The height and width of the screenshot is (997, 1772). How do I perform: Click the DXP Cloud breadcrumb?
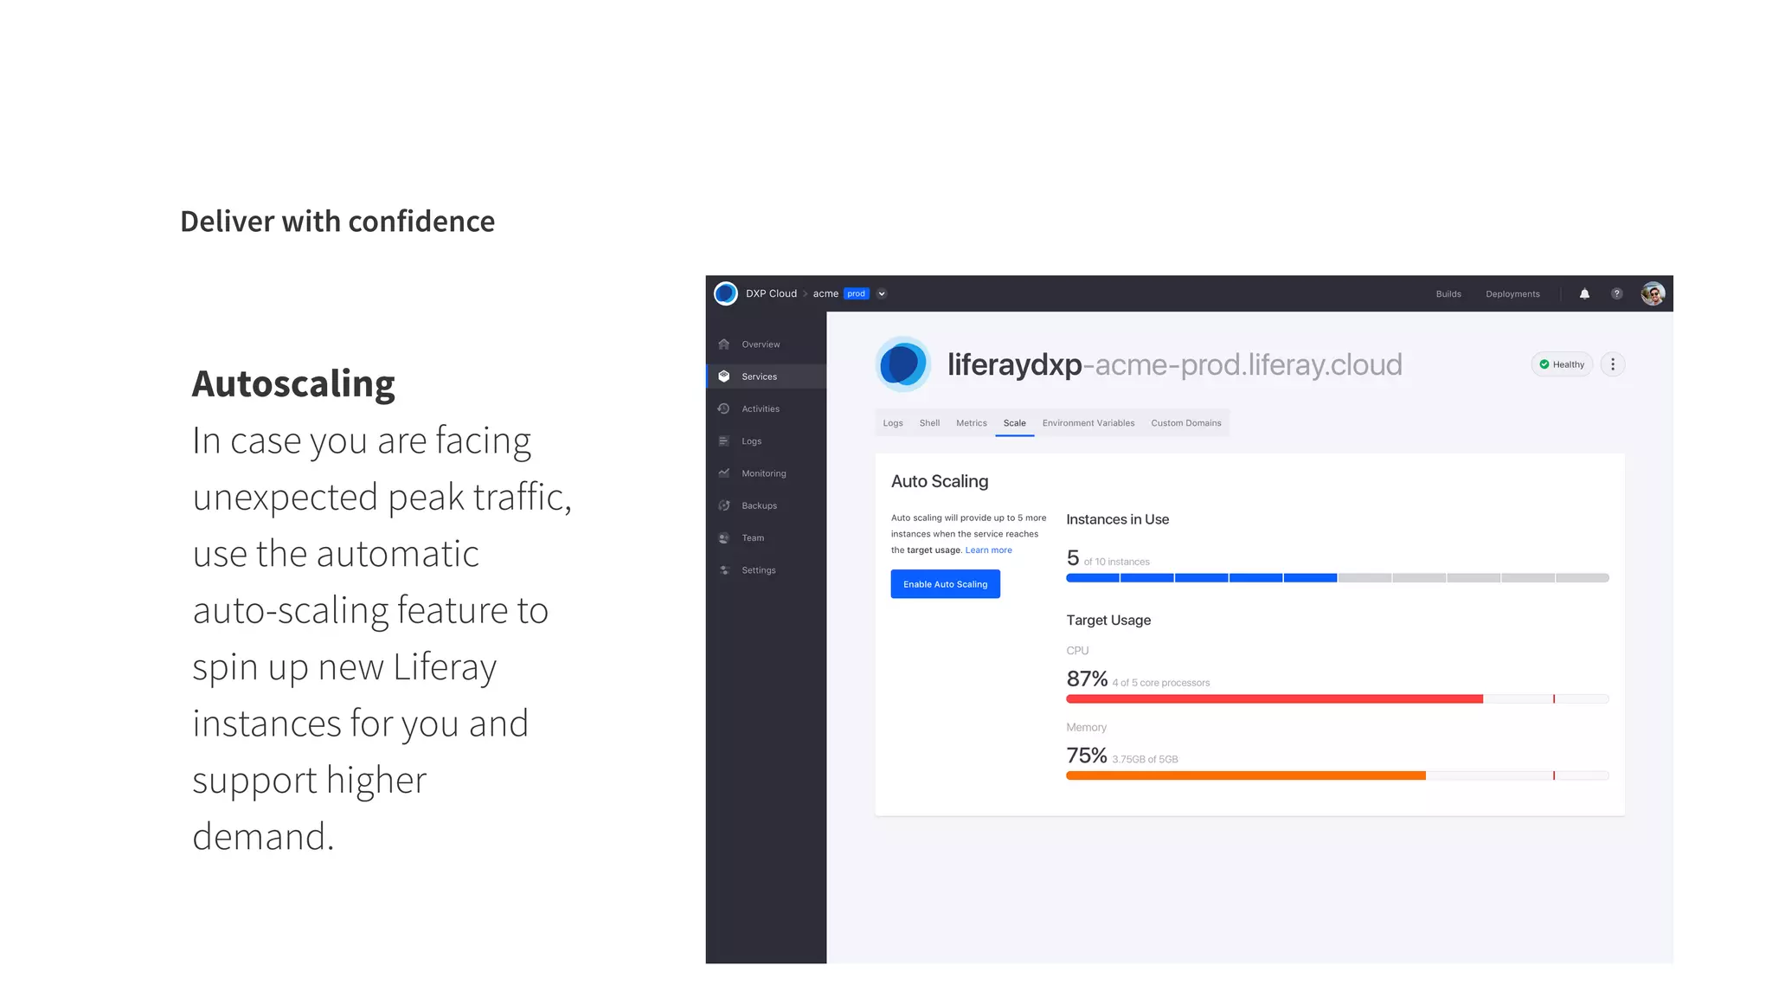(x=771, y=293)
